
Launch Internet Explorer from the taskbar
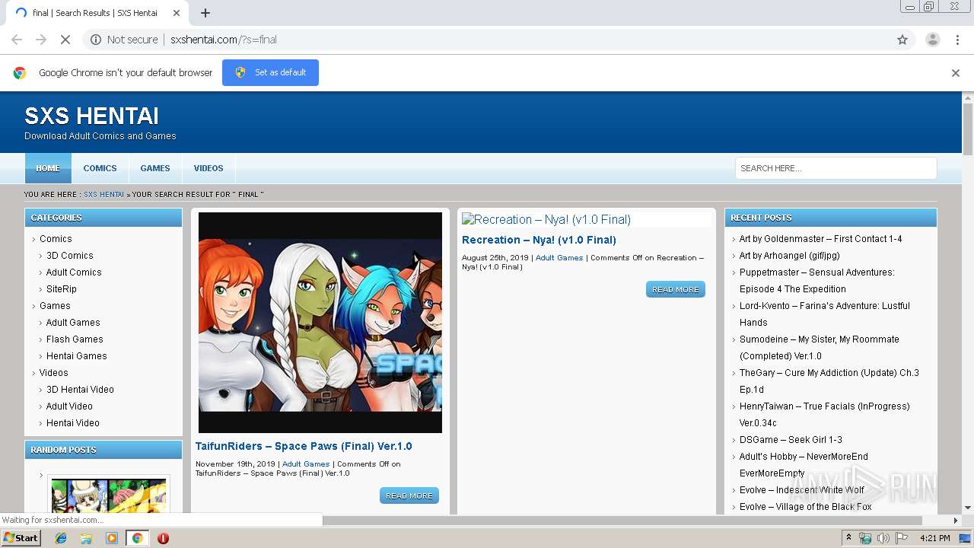(x=61, y=538)
